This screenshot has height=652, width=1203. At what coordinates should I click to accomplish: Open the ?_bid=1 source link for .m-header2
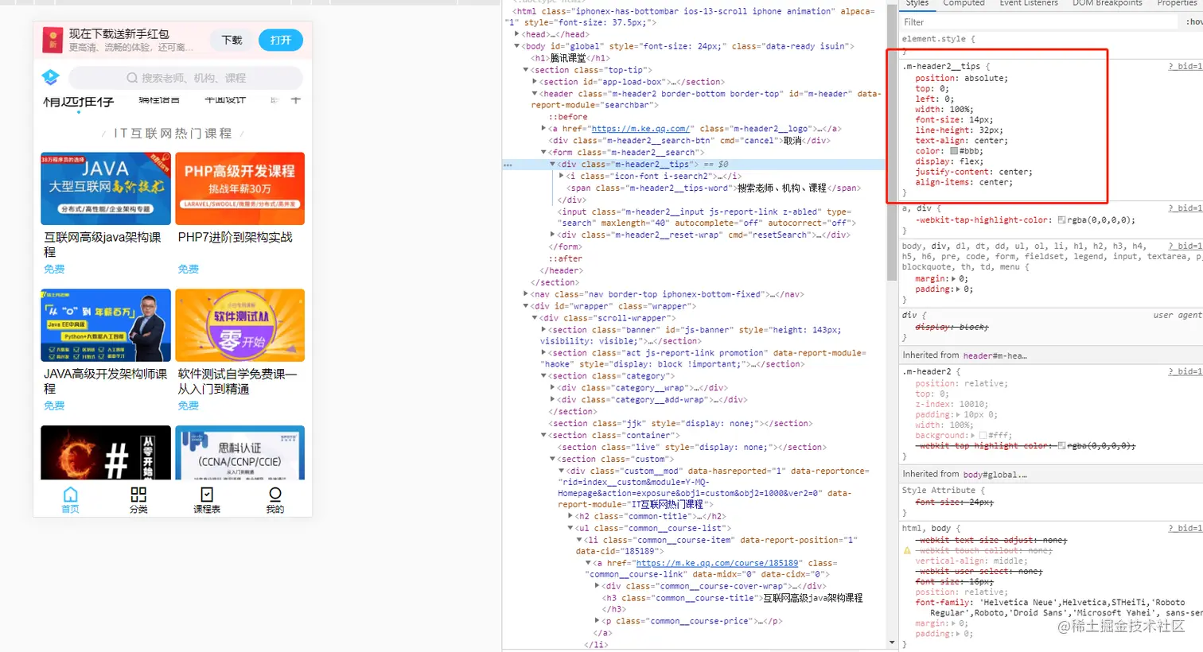[1185, 371]
